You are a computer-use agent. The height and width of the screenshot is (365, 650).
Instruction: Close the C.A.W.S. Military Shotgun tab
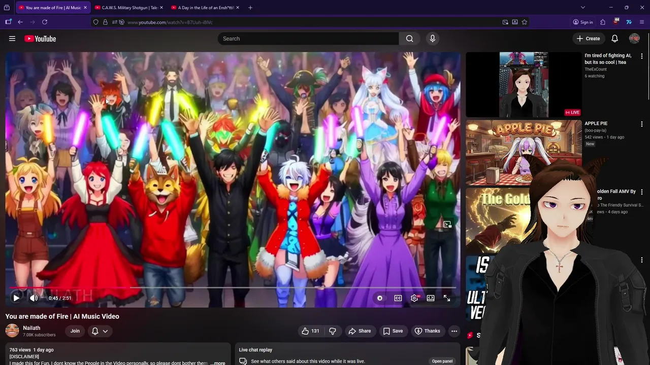click(161, 8)
